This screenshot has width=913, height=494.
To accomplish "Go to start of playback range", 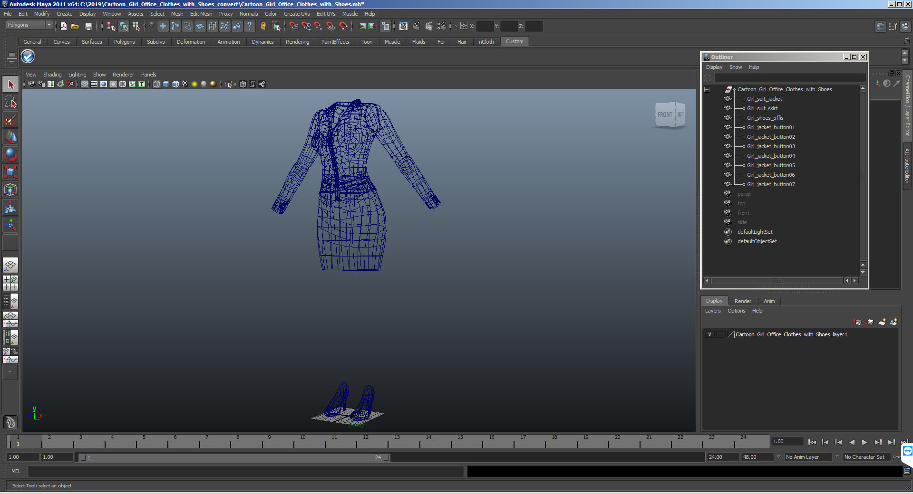I will (812, 442).
